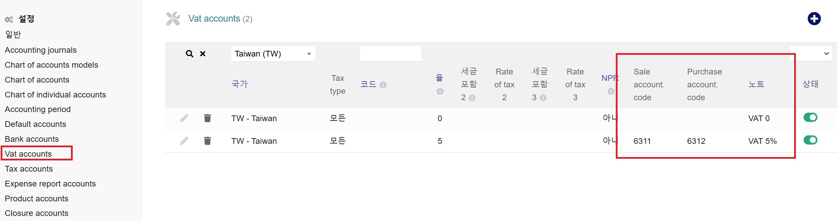Toggle status switch for VAT 0 row
Viewport: 839px width, 221px height.
tap(810, 117)
